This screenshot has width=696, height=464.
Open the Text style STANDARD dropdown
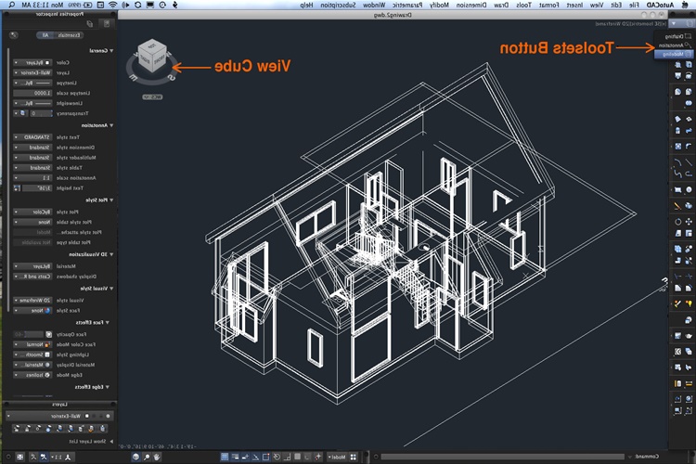coord(32,137)
